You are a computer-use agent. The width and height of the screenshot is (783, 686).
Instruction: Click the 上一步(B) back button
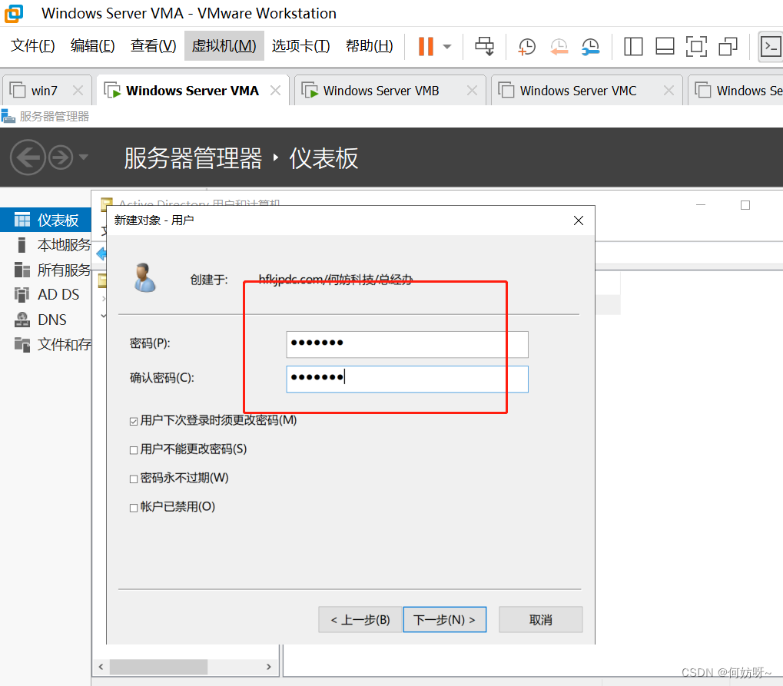360,620
